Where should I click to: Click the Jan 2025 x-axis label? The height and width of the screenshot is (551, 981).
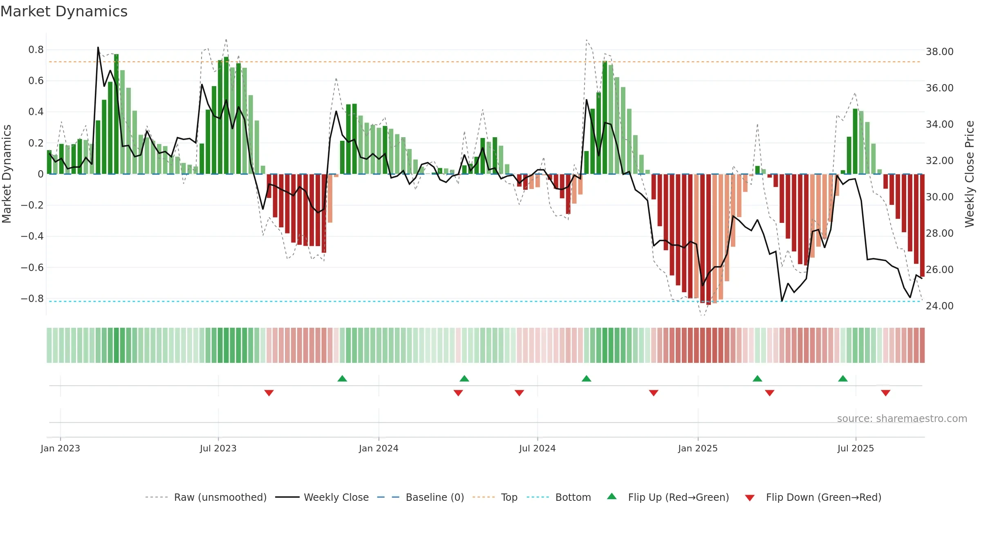coord(698,448)
